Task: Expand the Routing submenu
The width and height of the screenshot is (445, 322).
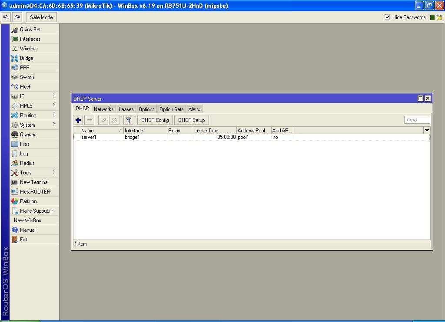Action: 34,115
